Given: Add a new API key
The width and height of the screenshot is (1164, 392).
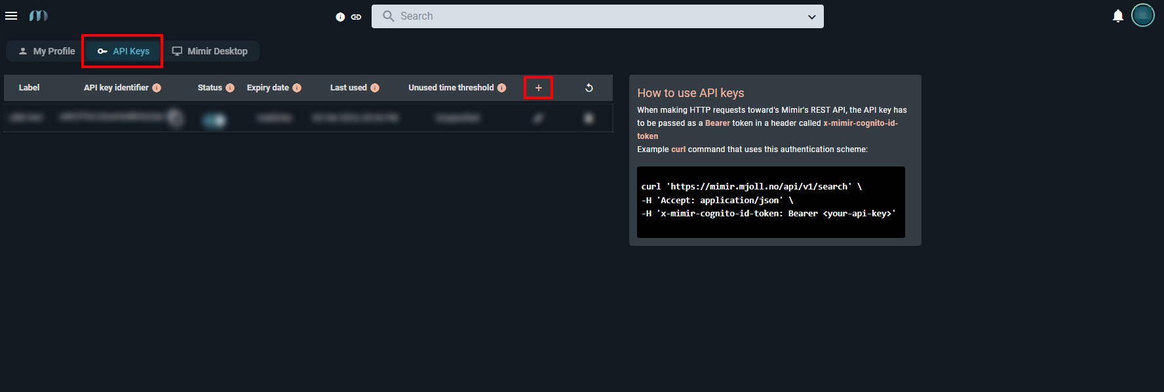Looking at the screenshot, I should click(x=538, y=88).
